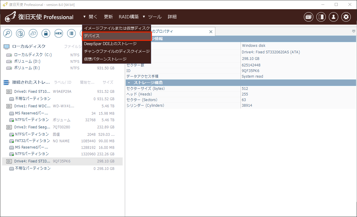This screenshot has height=217, width=357.
Task: Click the Drive0 disk icon
Action: pos(9,92)
